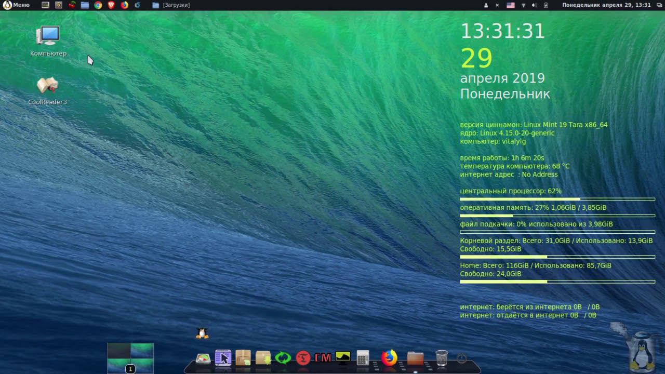Launch Google Chrome from top panel
The image size is (665, 374).
click(98, 5)
